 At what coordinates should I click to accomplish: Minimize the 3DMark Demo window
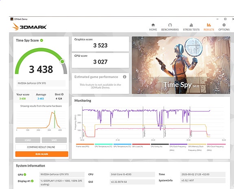217,19
